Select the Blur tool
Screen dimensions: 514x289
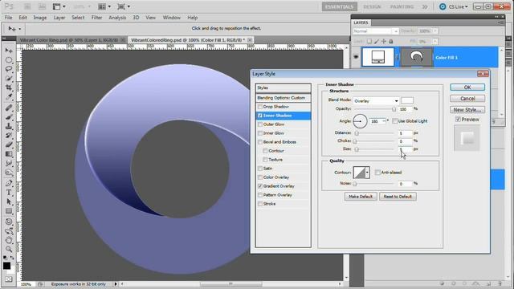[9, 163]
